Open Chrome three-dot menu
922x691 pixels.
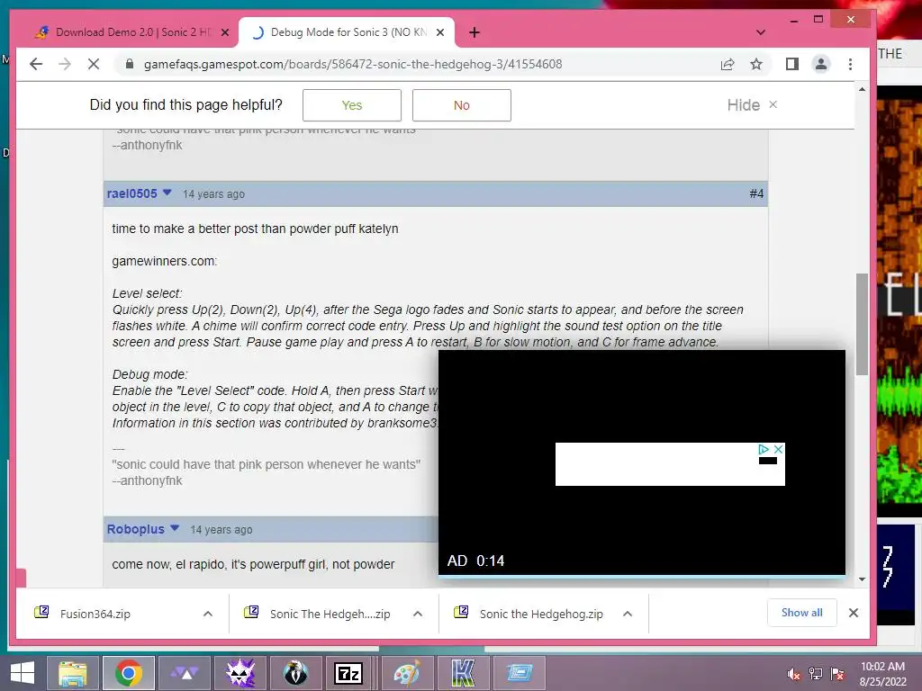[850, 64]
